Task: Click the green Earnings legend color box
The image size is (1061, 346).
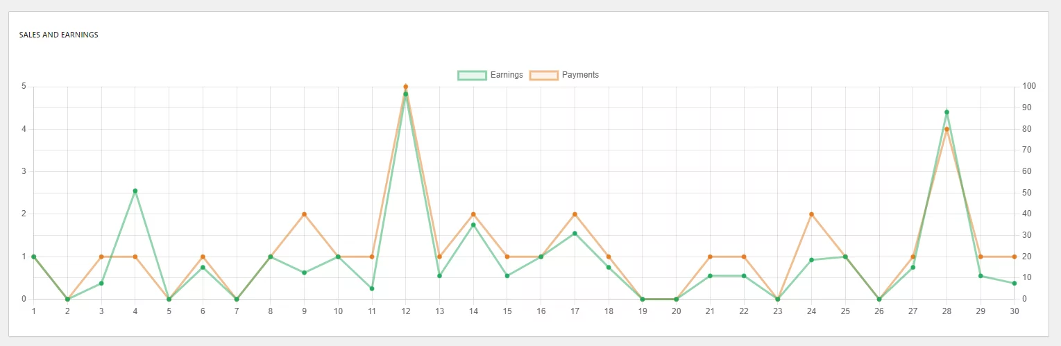Action: (472, 75)
